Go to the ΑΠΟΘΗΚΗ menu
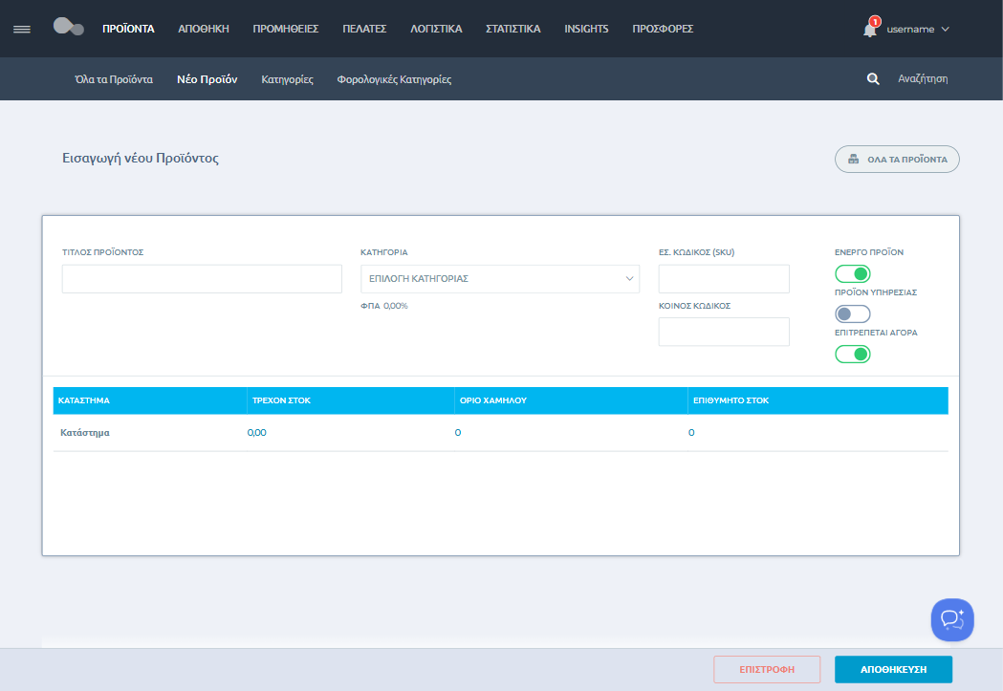1003x691 pixels. (204, 29)
